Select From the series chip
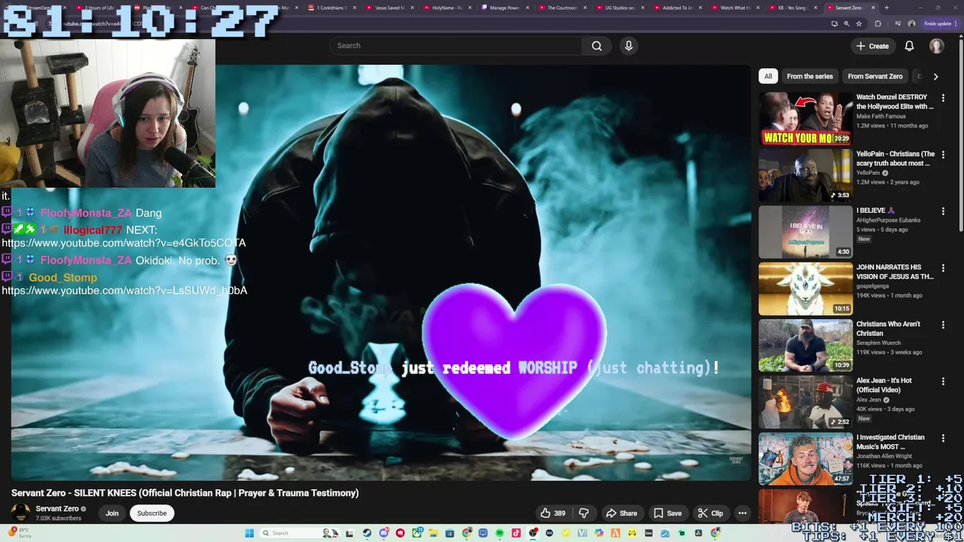The height and width of the screenshot is (542, 964). coord(810,76)
